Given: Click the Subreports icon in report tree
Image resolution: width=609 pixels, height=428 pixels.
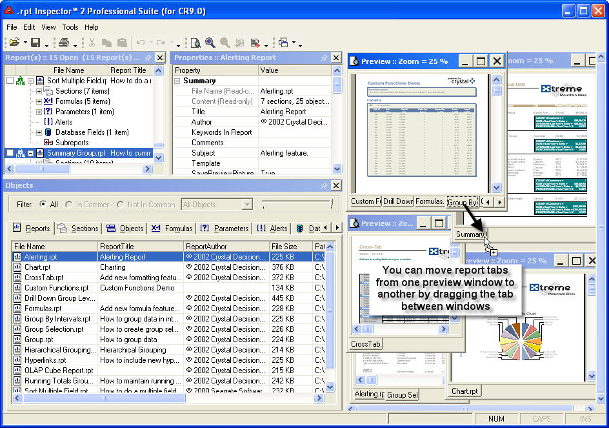Looking at the screenshot, I should click(x=48, y=142).
